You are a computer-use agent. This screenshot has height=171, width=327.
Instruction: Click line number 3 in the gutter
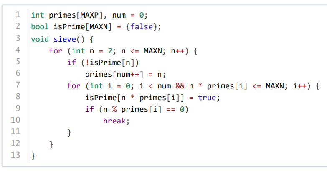pyautogui.click(x=18, y=38)
